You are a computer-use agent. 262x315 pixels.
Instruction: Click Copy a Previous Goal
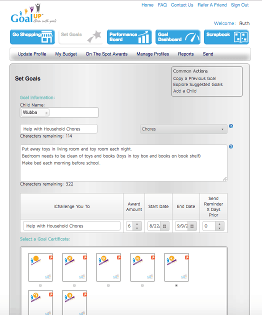(x=194, y=78)
